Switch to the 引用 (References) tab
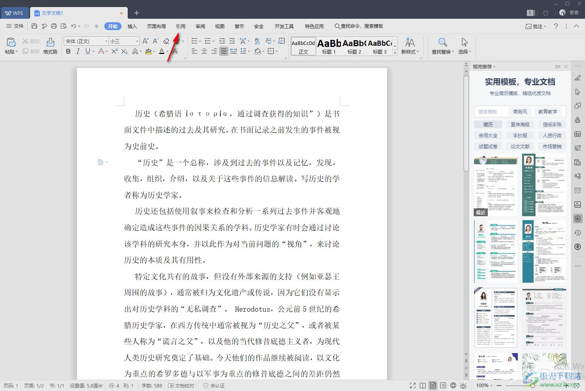 pyautogui.click(x=180, y=26)
